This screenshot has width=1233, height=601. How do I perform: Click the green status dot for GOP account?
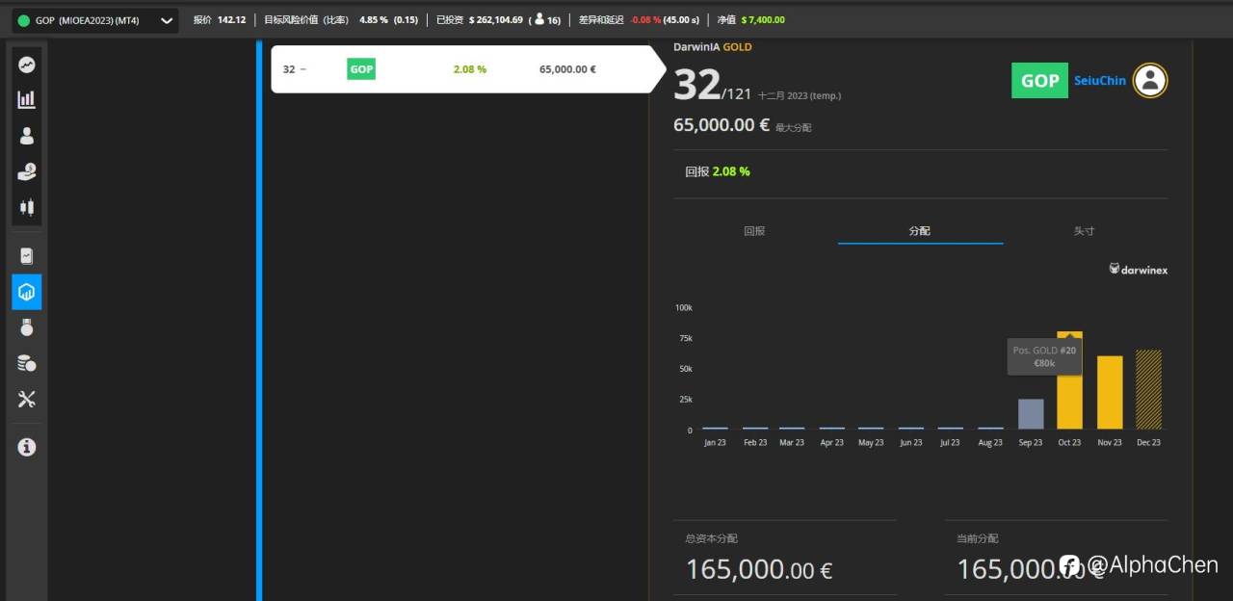[24, 20]
